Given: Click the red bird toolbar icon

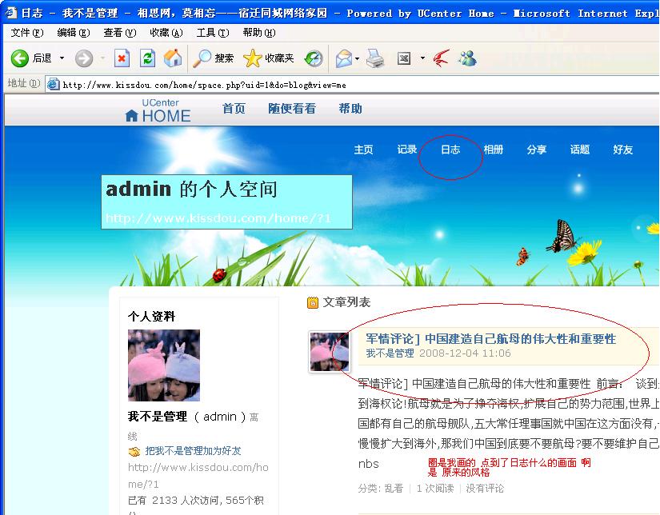Looking at the screenshot, I should tap(442, 58).
